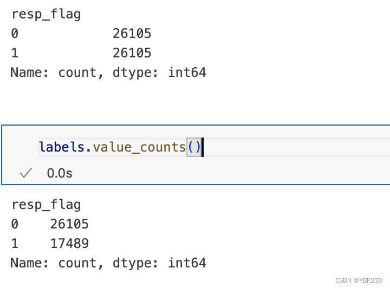Image resolution: width=390 pixels, height=288 pixels.
Task: Click value 26105 in top output row 0
Action: [132, 34]
